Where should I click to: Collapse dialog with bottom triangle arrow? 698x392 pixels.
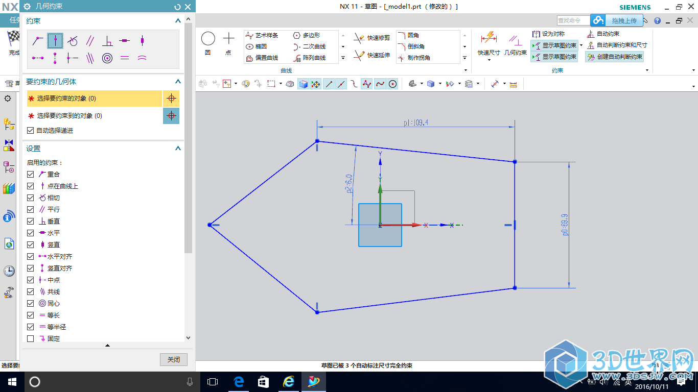107,346
